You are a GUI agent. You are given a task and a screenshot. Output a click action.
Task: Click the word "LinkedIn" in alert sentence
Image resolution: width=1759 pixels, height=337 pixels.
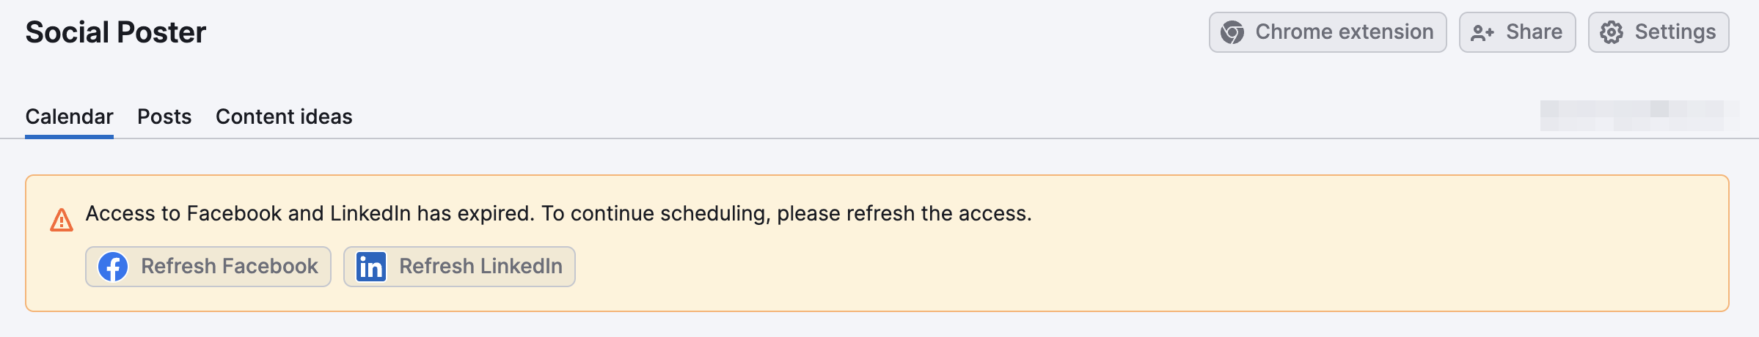[370, 213]
